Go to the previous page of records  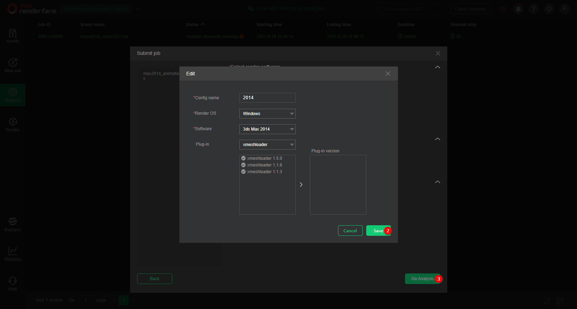click(x=114, y=300)
